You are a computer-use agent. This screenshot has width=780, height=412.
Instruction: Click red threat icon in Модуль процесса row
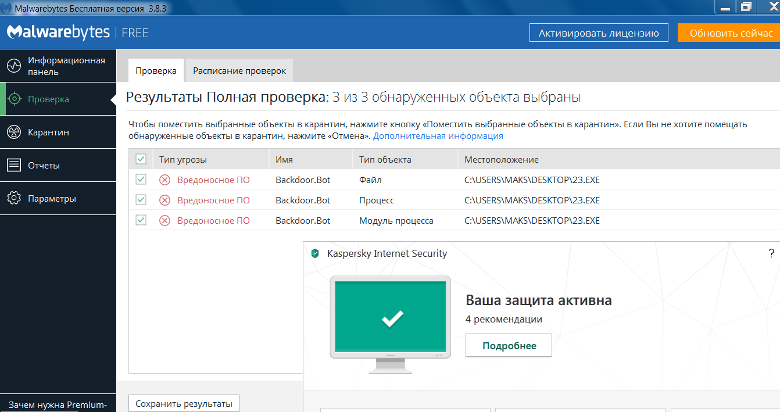click(x=165, y=221)
